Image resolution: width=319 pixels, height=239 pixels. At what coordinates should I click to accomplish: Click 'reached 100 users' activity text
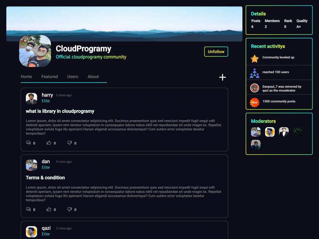[276, 72]
